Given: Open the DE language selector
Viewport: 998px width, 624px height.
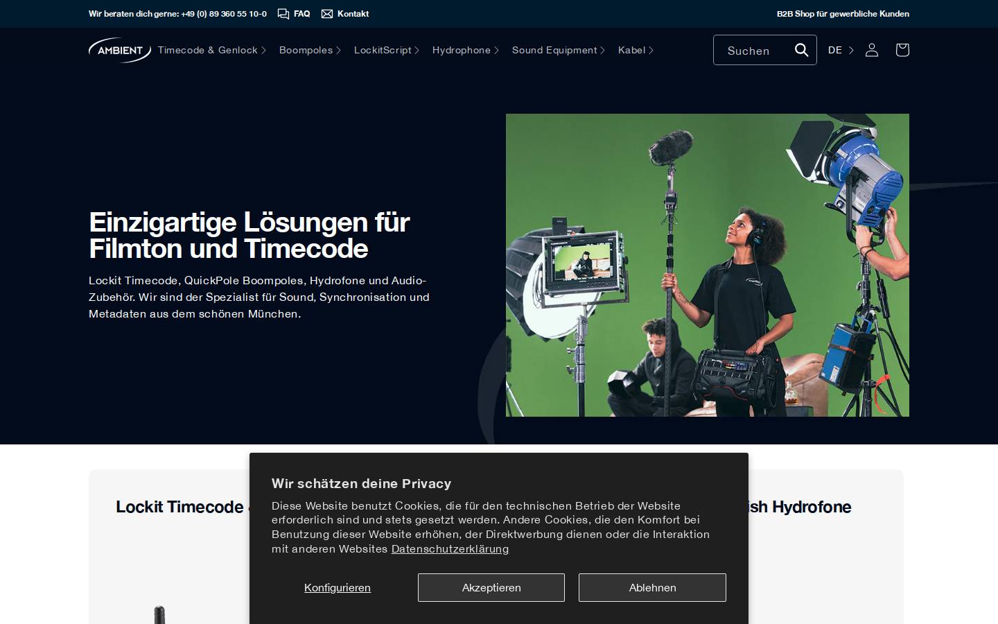Looking at the screenshot, I should 841,50.
